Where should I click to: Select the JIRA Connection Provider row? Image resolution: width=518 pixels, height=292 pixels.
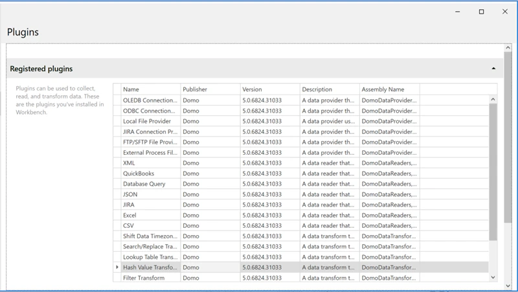click(300, 131)
